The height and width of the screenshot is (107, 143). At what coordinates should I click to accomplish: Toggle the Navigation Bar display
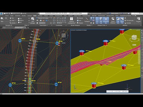[106, 21]
